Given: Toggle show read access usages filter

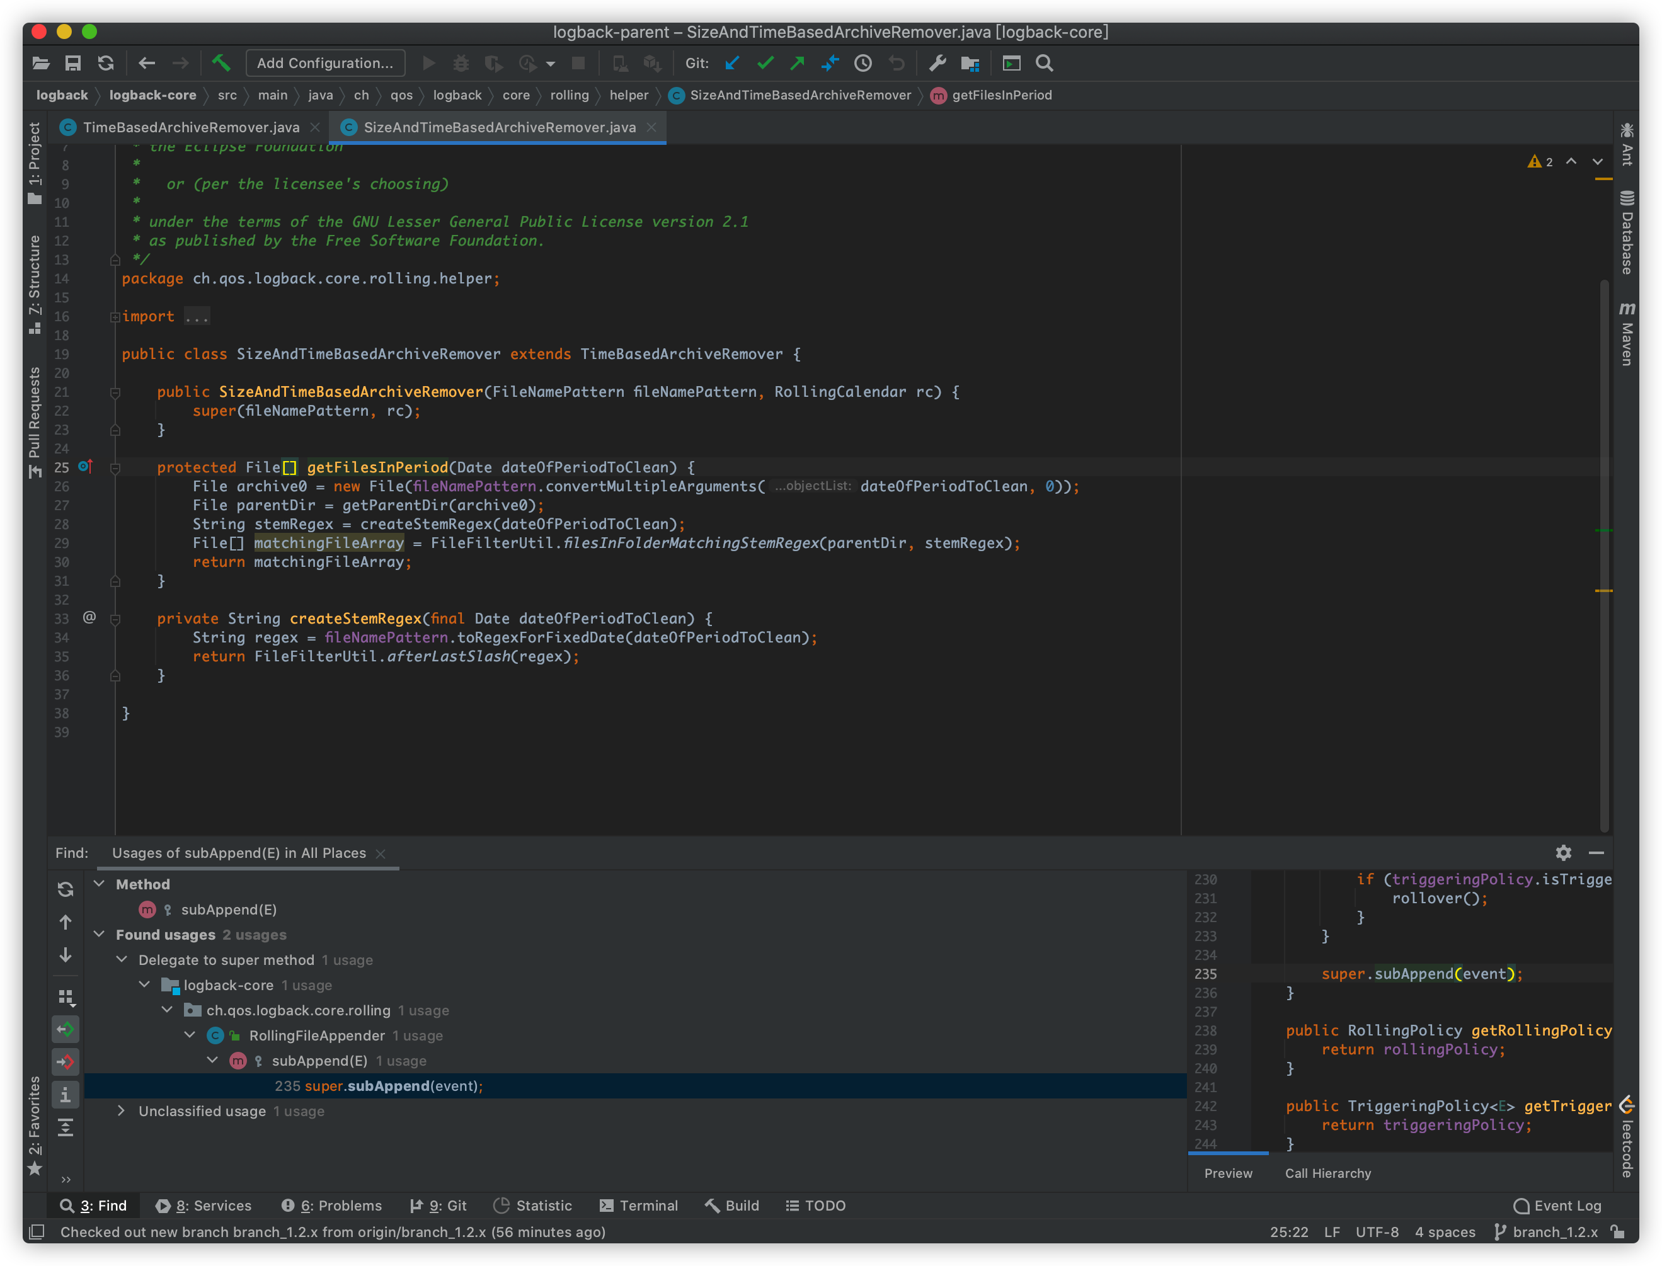Looking at the screenshot, I should 66,1029.
